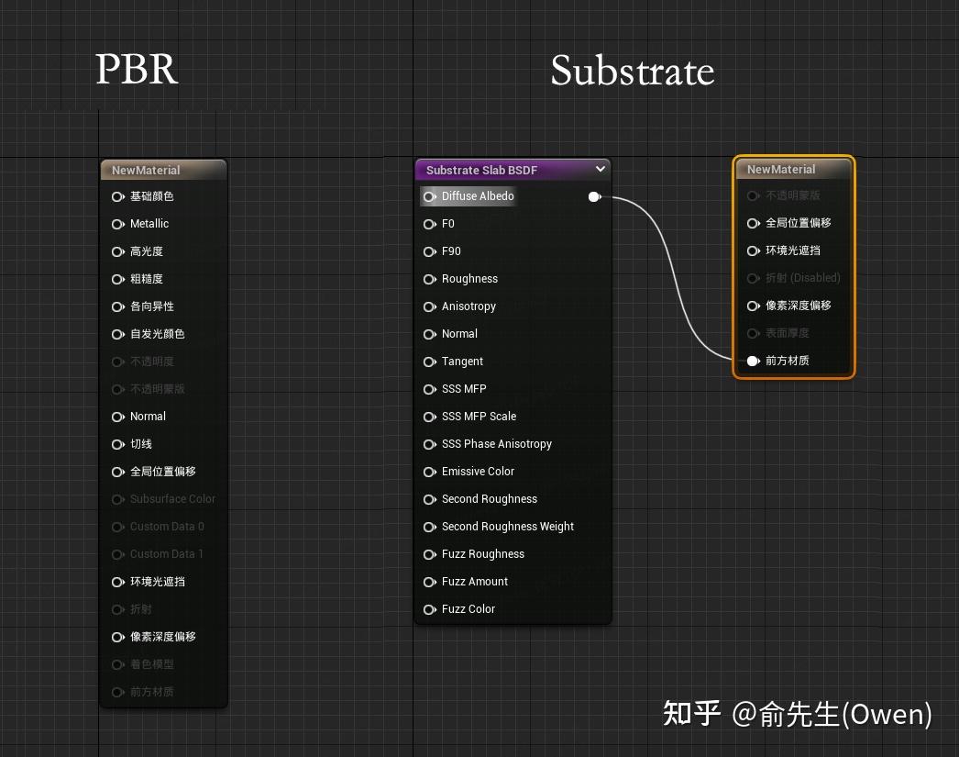Click the Diffuse Albedo output pin

tap(594, 196)
